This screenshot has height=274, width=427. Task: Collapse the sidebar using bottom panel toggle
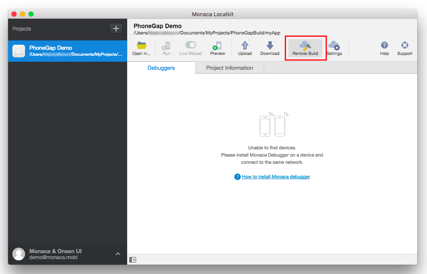tap(133, 260)
